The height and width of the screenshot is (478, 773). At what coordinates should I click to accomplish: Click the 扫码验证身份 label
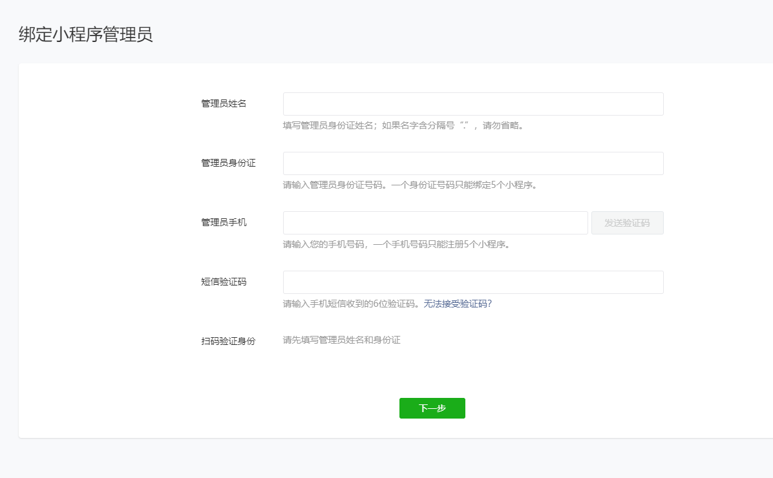pos(228,341)
